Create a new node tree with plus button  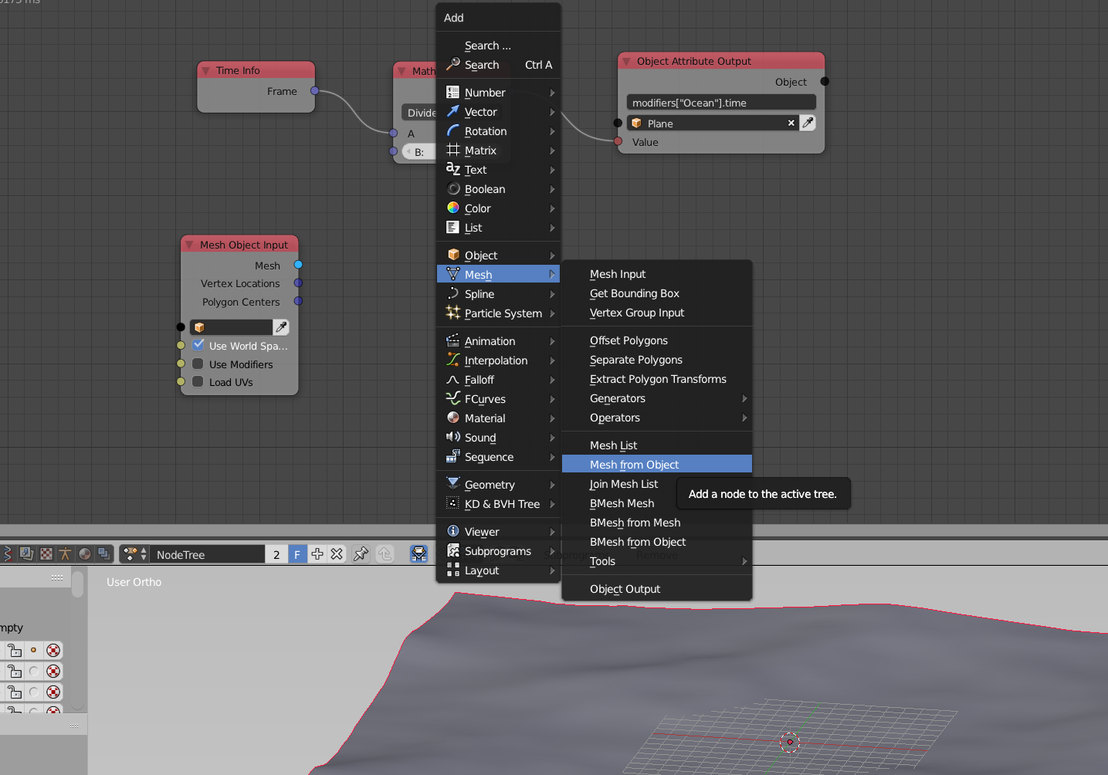317,553
